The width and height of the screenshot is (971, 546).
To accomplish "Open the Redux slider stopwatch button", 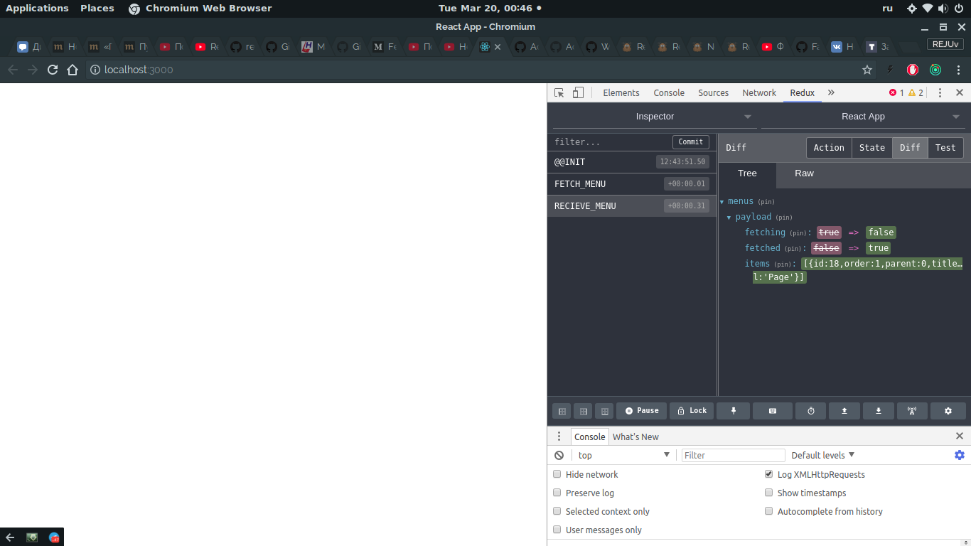I will [x=810, y=411].
